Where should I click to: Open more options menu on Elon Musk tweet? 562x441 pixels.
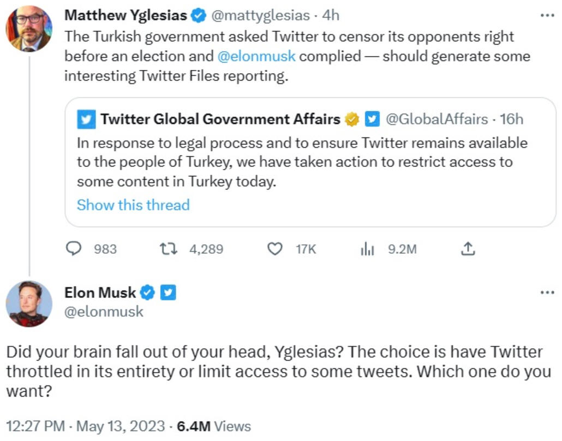click(547, 293)
